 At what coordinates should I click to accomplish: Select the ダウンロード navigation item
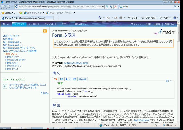pyautogui.click(x=50, y=24)
